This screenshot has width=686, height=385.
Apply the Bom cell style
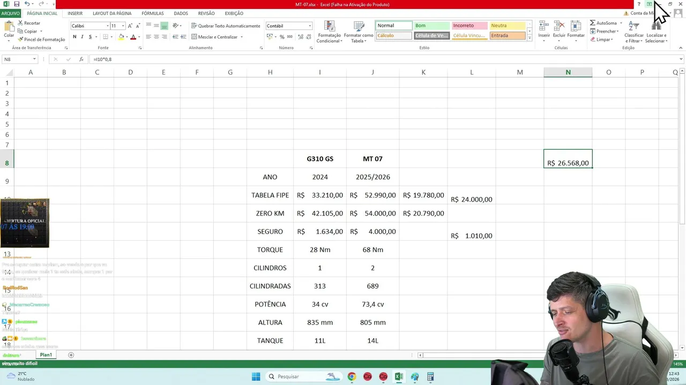pyautogui.click(x=431, y=26)
